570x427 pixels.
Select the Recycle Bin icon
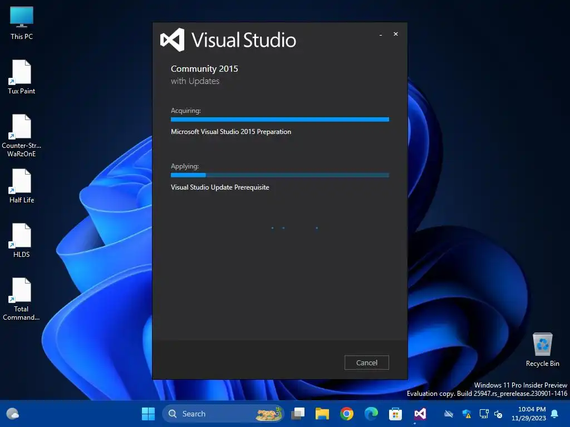542,350
